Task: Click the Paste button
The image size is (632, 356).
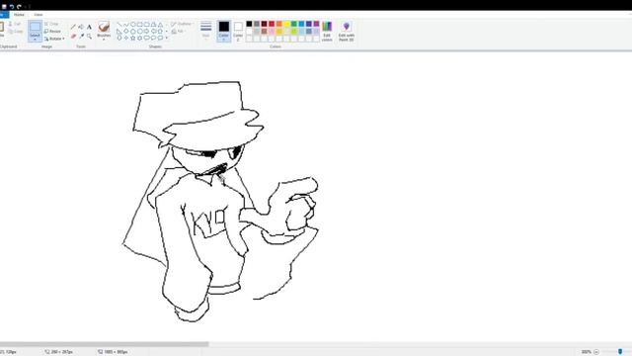Action: 2,31
